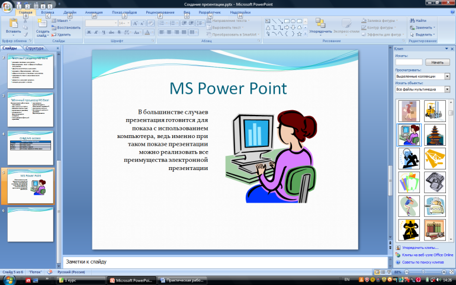Select the triangle shape in shapes gallery

coord(268,28)
